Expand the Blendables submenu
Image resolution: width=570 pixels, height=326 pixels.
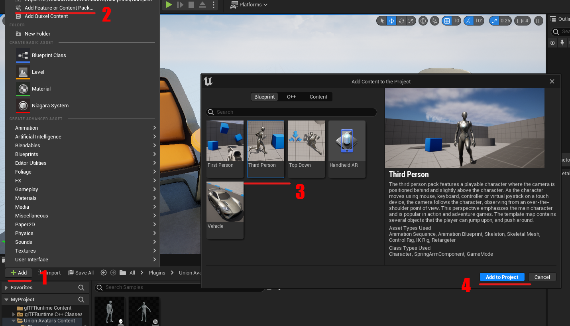[x=82, y=146]
